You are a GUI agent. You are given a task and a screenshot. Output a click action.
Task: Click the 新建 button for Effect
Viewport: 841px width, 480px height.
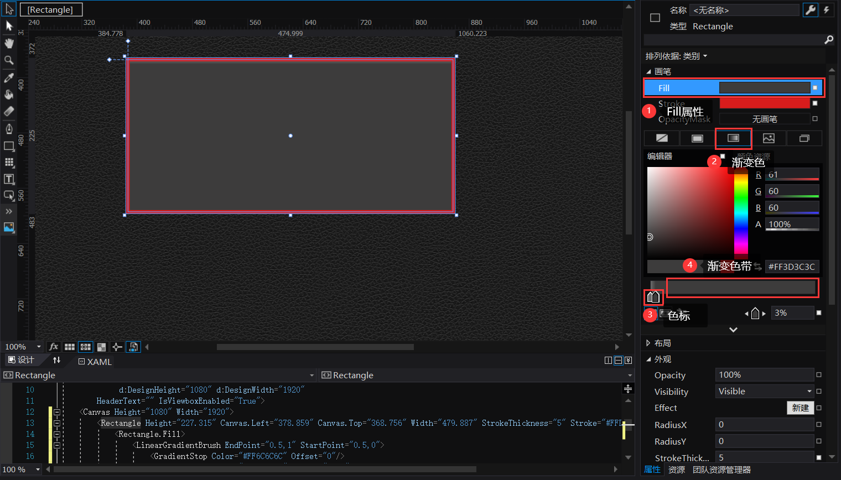point(800,408)
